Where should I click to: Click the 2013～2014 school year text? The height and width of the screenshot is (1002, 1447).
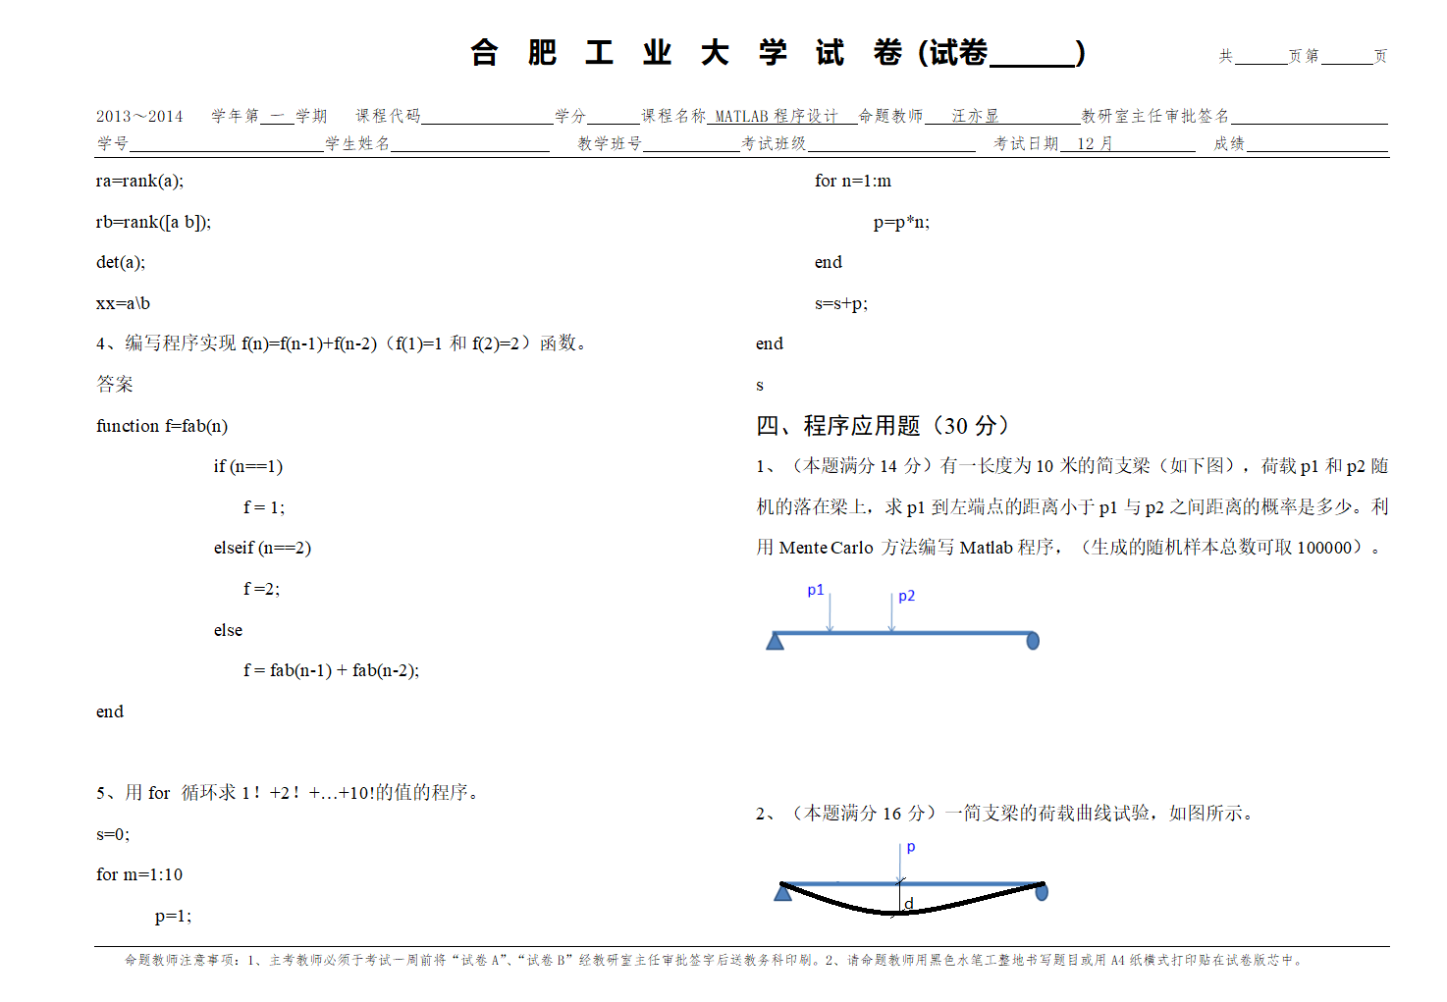click(139, 116)
